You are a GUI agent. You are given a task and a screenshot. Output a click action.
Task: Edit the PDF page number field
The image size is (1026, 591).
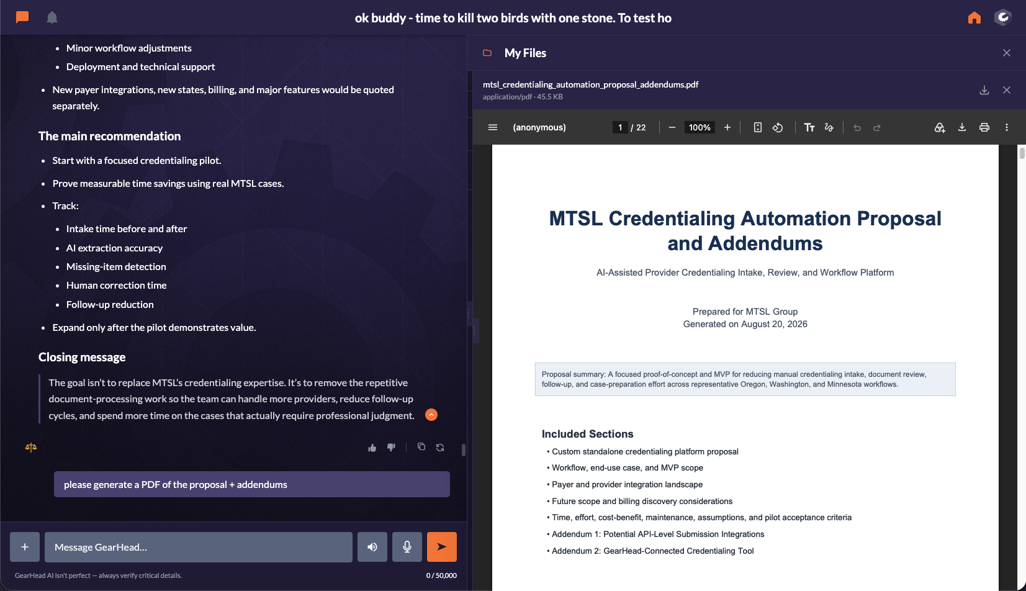[x=620, y=127]
